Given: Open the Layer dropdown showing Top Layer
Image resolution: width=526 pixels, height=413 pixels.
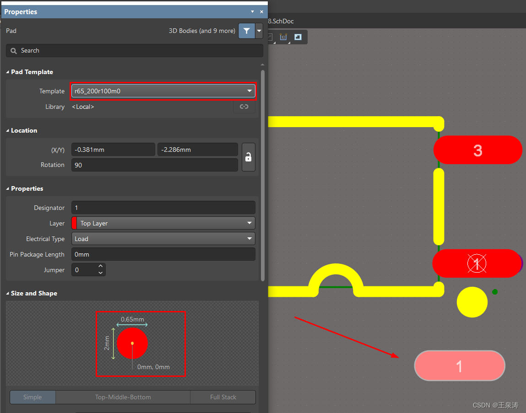Looking at the screenshot, I should tap(163, 223).
